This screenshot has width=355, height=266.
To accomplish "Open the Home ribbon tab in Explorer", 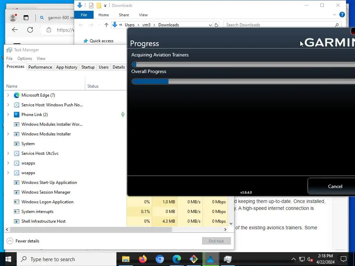I will click(x=103, y=15).
